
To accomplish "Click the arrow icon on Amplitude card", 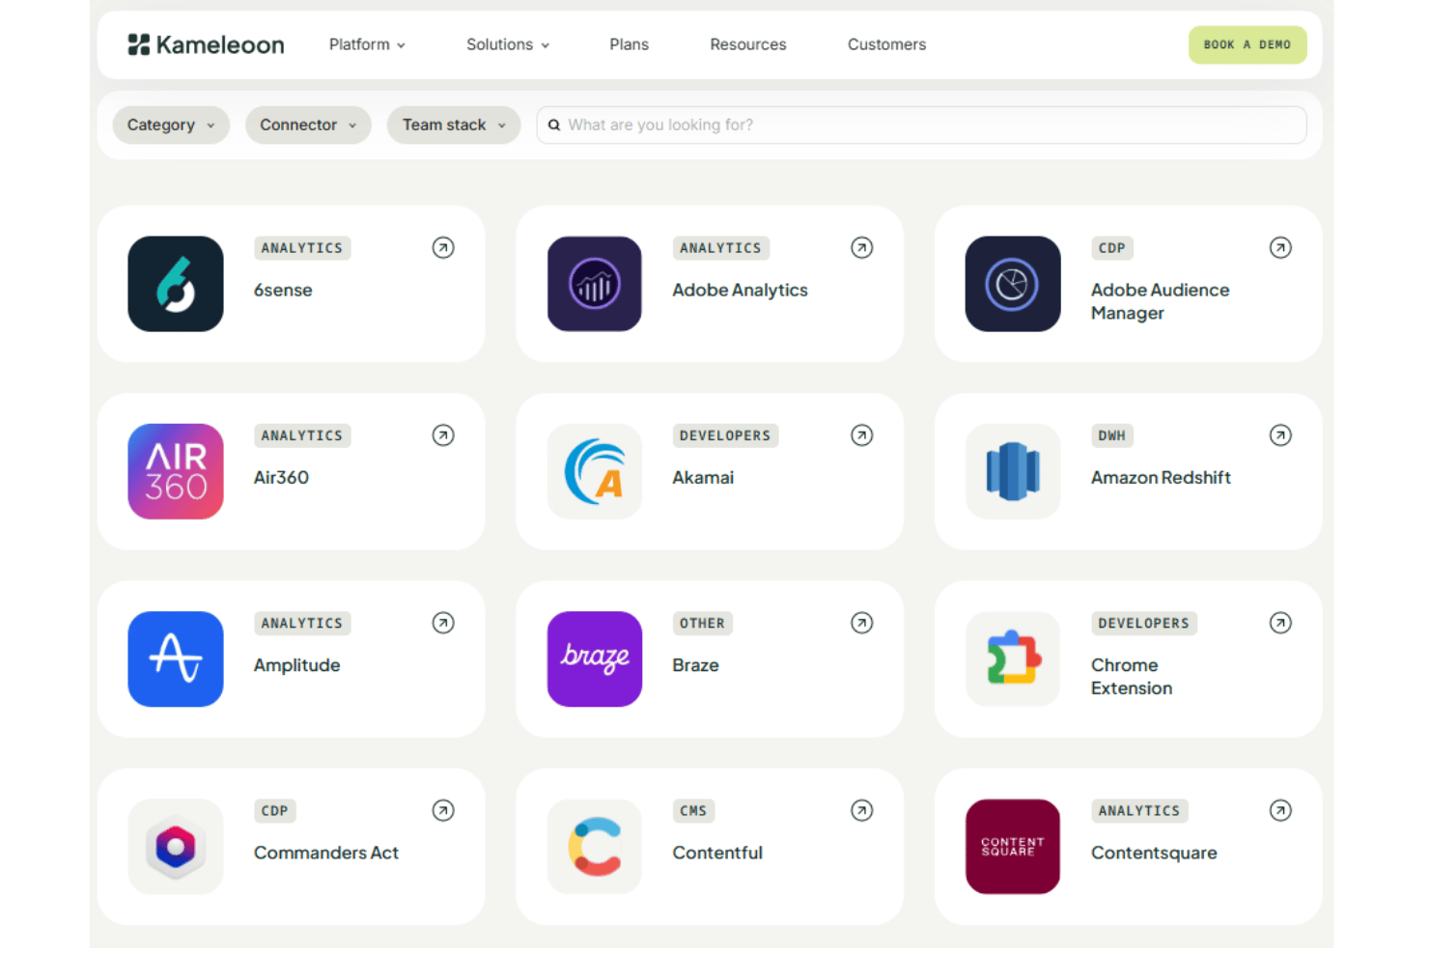I will (x=443, y=623).
